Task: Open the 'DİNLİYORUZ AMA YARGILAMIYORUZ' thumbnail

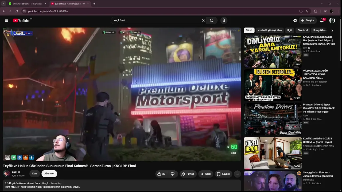Action: pyautogui.click(x=273, y=51)
